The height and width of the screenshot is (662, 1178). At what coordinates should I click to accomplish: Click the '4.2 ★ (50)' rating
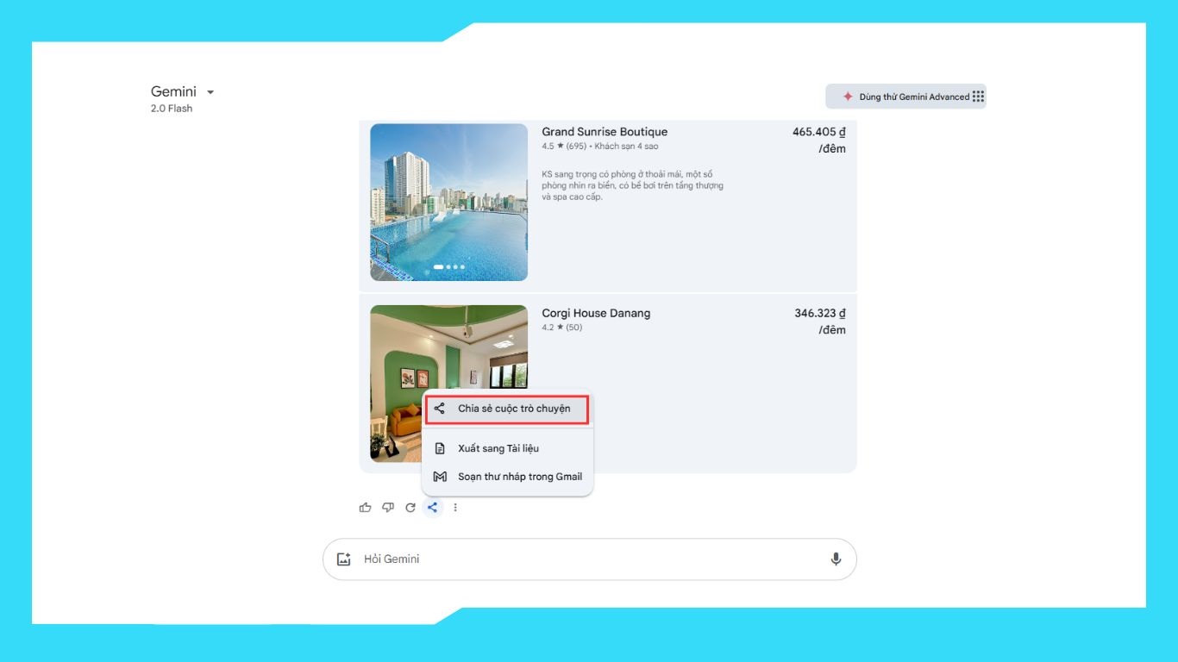pyautogui.click(x=561, y=328)
